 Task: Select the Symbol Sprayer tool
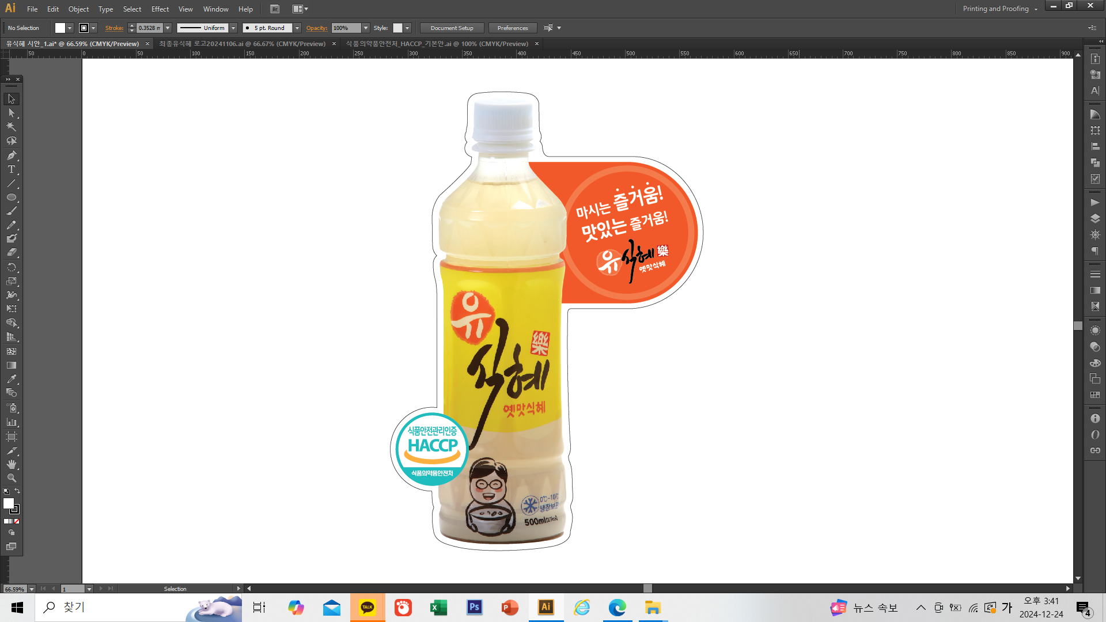tap(12, 408)
